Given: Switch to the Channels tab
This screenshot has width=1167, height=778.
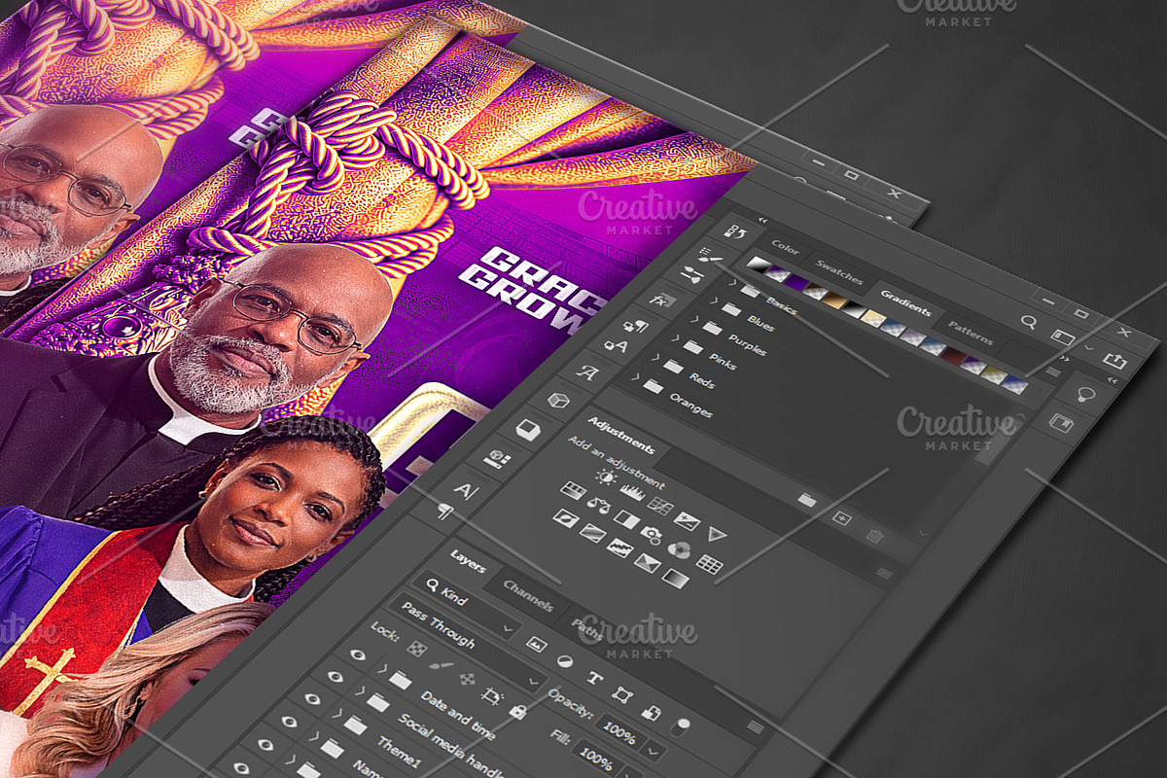Looking at the screenshot, I should 528,597.
